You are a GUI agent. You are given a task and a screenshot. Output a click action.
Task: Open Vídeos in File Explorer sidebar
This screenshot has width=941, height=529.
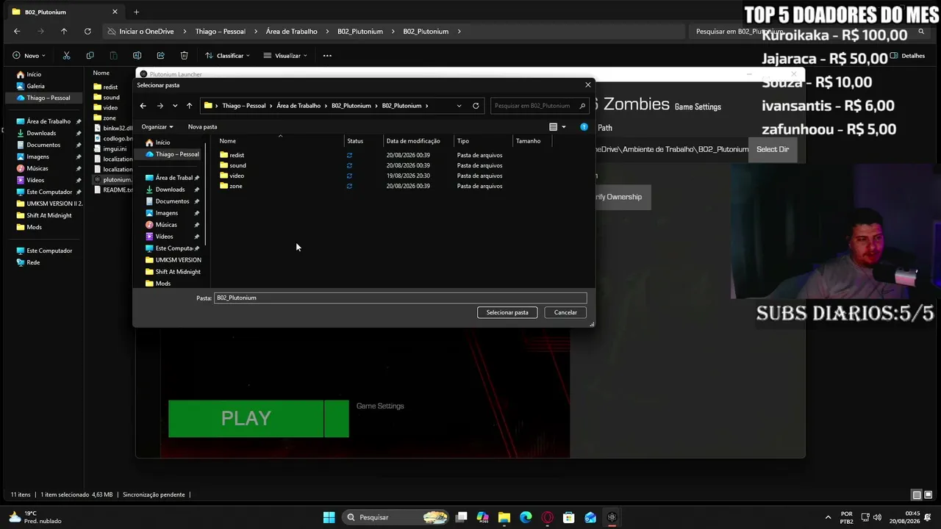tap(35, 180)
